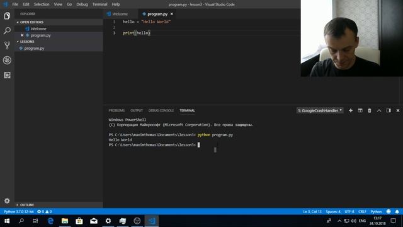Maximize panel size with up chevron

379,110
